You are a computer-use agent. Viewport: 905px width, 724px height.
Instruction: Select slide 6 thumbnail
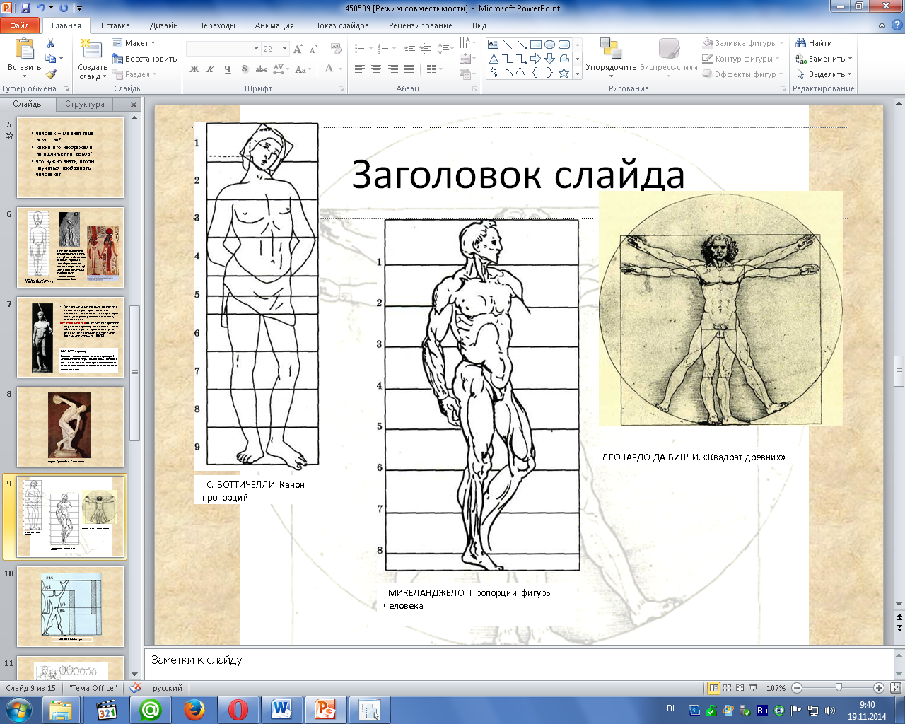click(70, 247)
